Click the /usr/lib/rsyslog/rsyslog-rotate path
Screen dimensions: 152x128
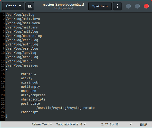tap(65, 108)
